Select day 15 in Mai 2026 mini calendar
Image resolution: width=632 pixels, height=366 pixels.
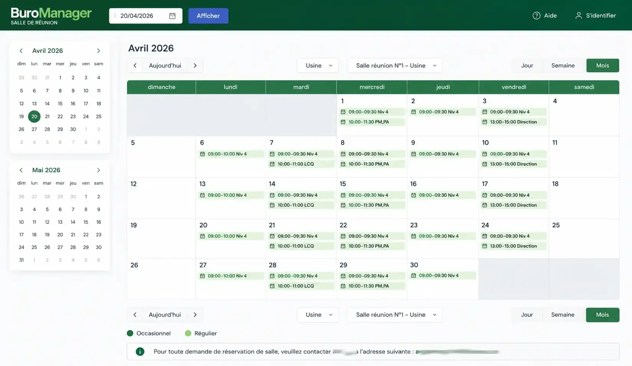[x=86, y=222]
